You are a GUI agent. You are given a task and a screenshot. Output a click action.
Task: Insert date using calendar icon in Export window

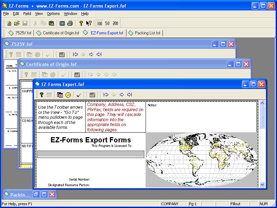[x=60, y=95]
